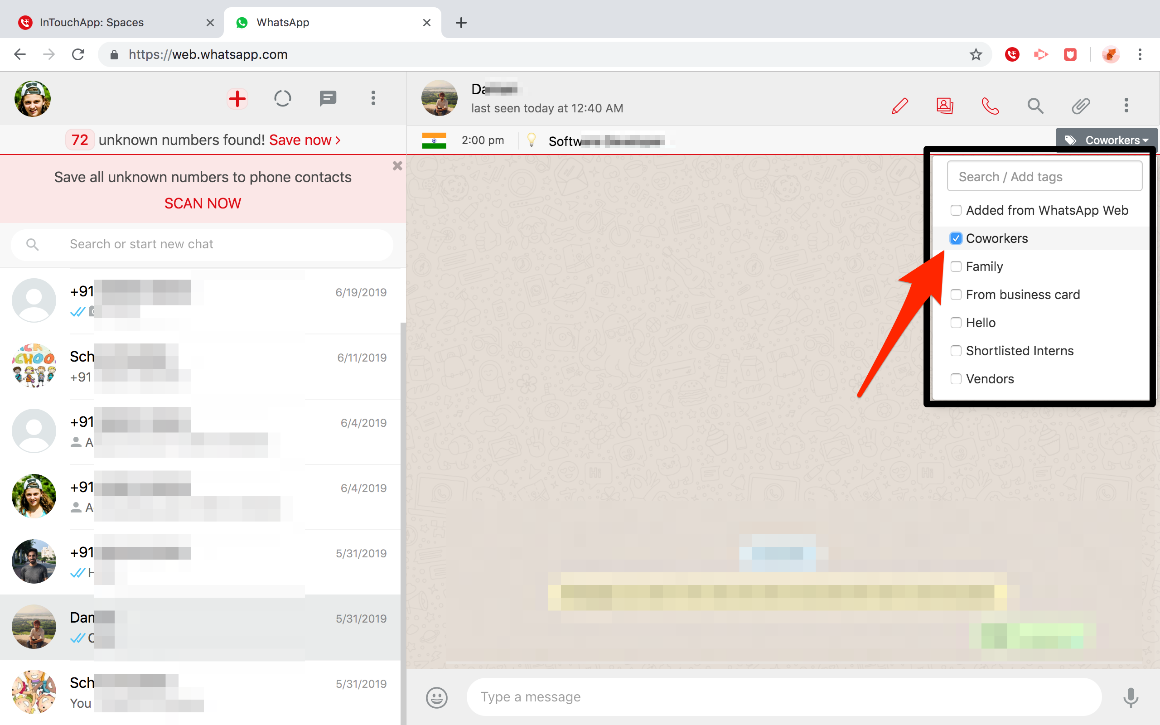1160x725 pixels.
Task: Click the paperclip attach icon
Action: (1080, 106)
